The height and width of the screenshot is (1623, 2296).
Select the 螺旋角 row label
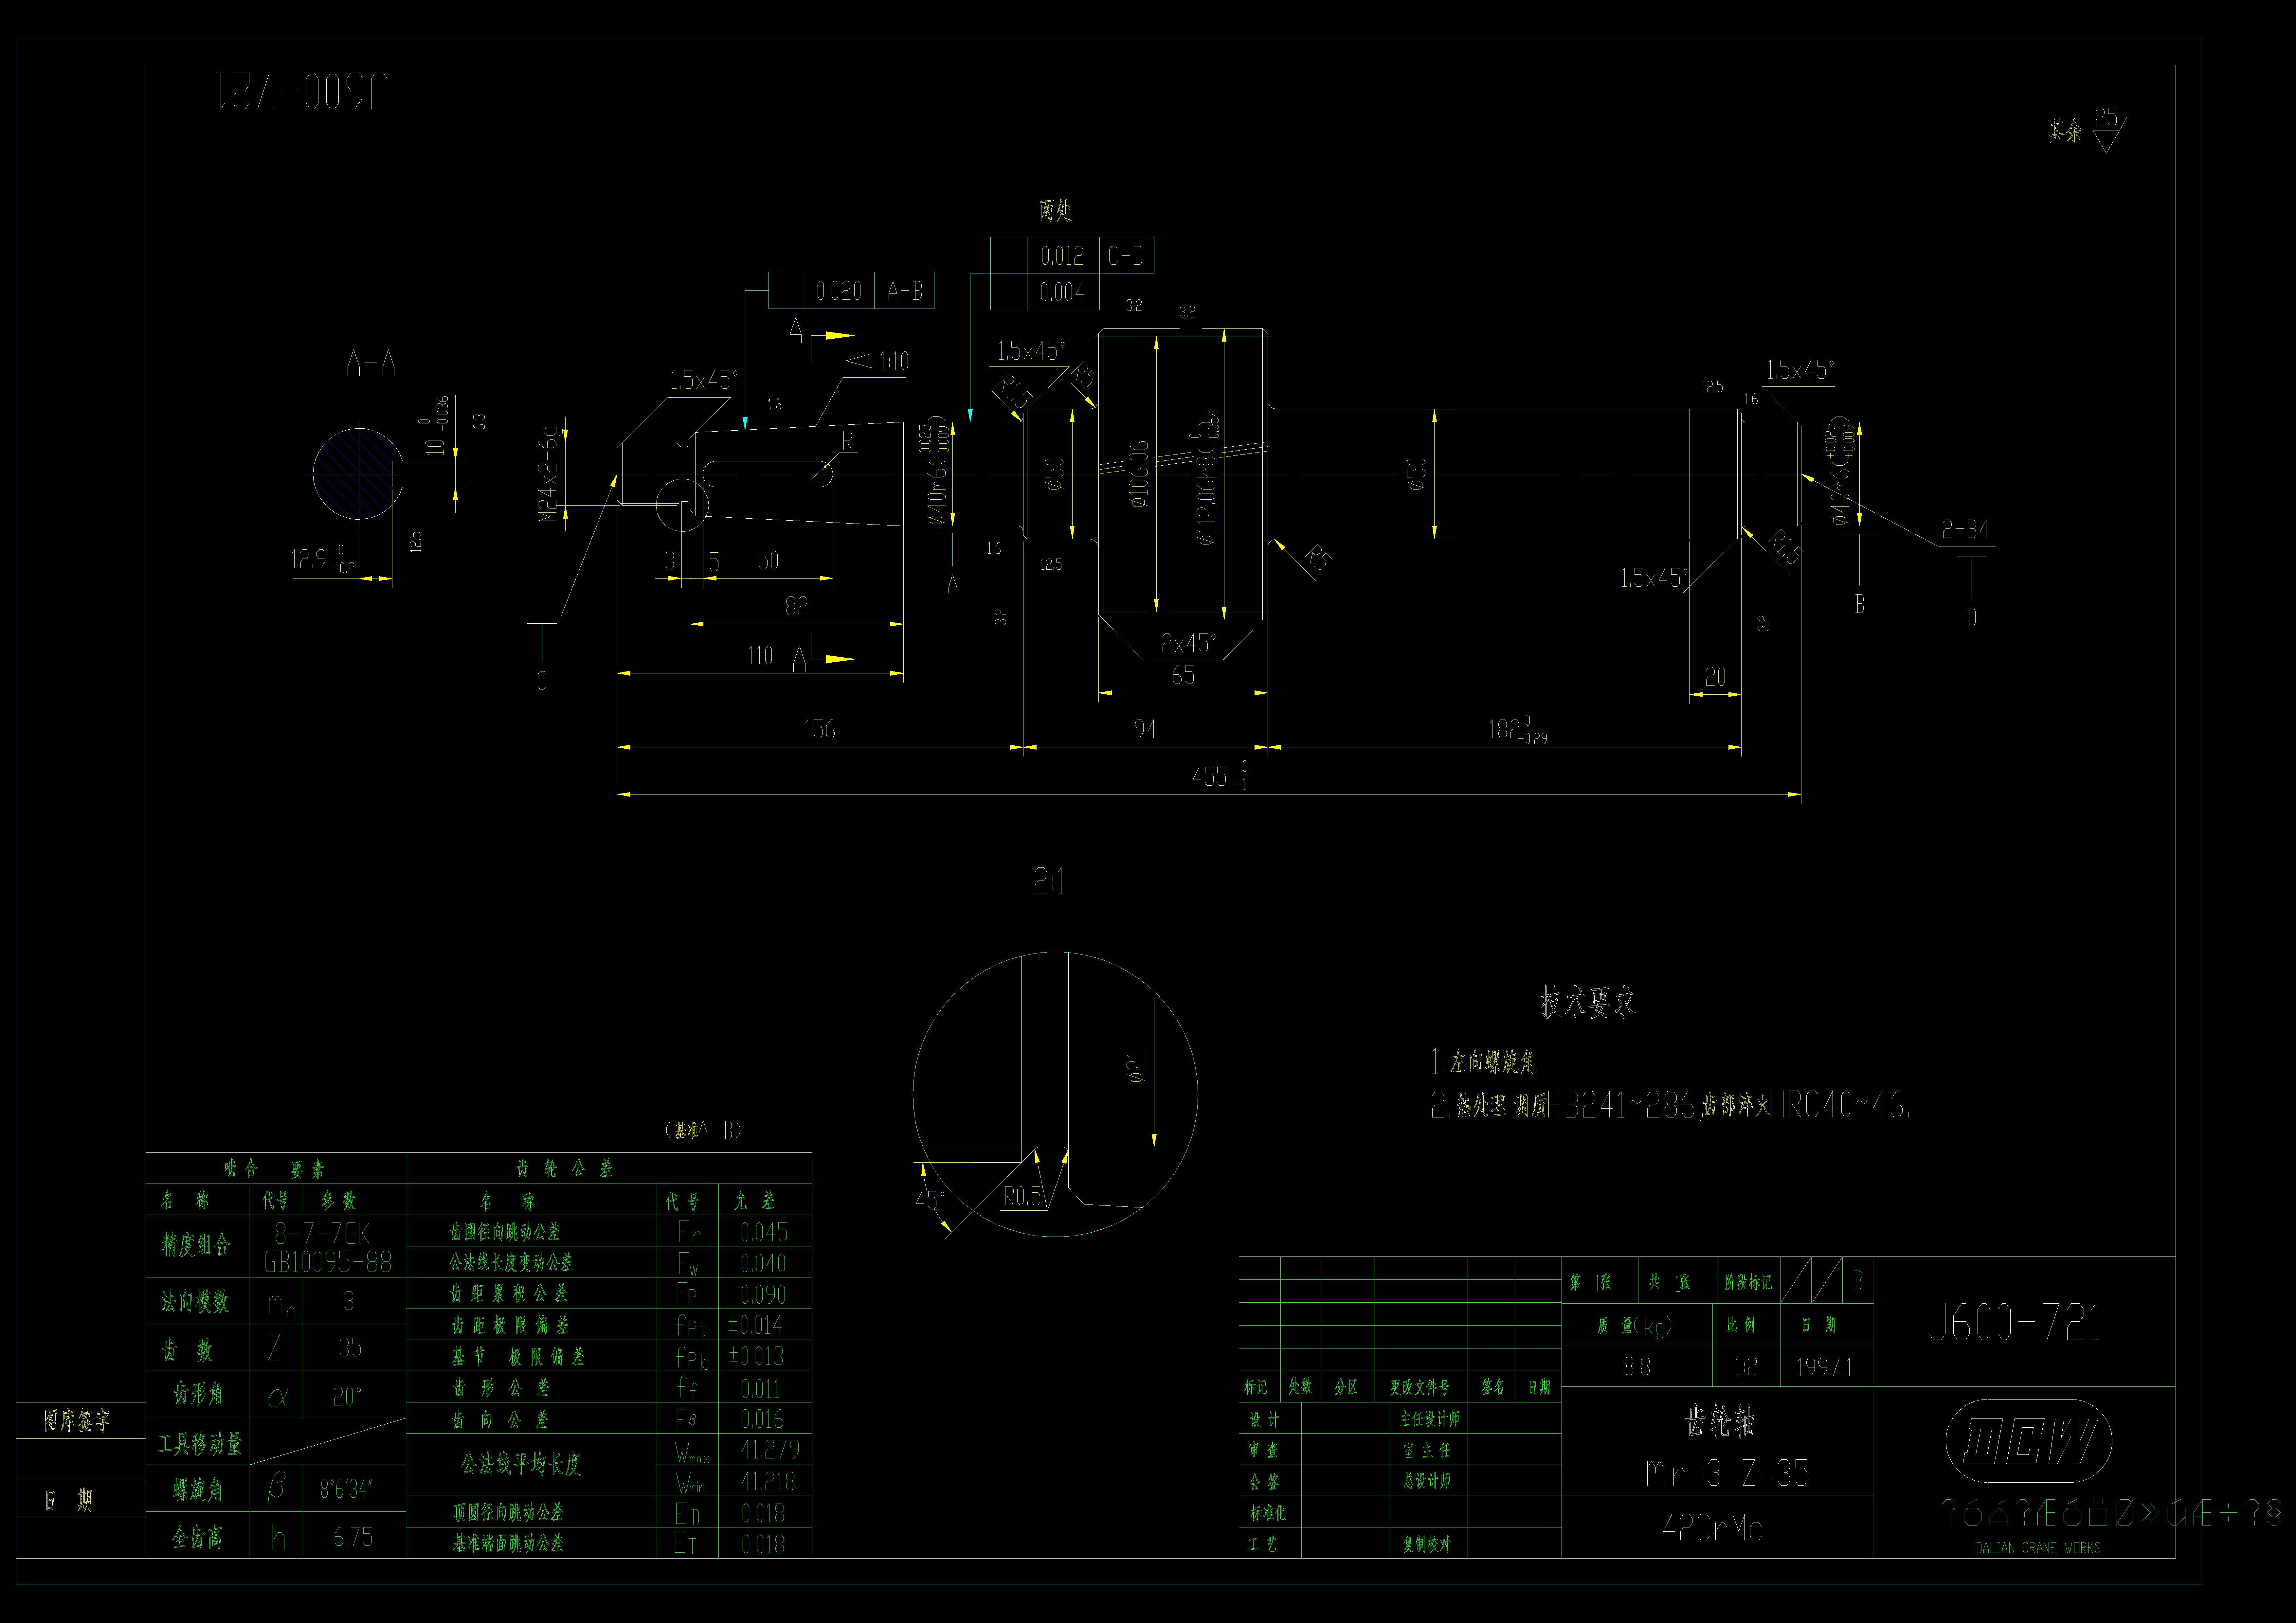coord(198,1490)
